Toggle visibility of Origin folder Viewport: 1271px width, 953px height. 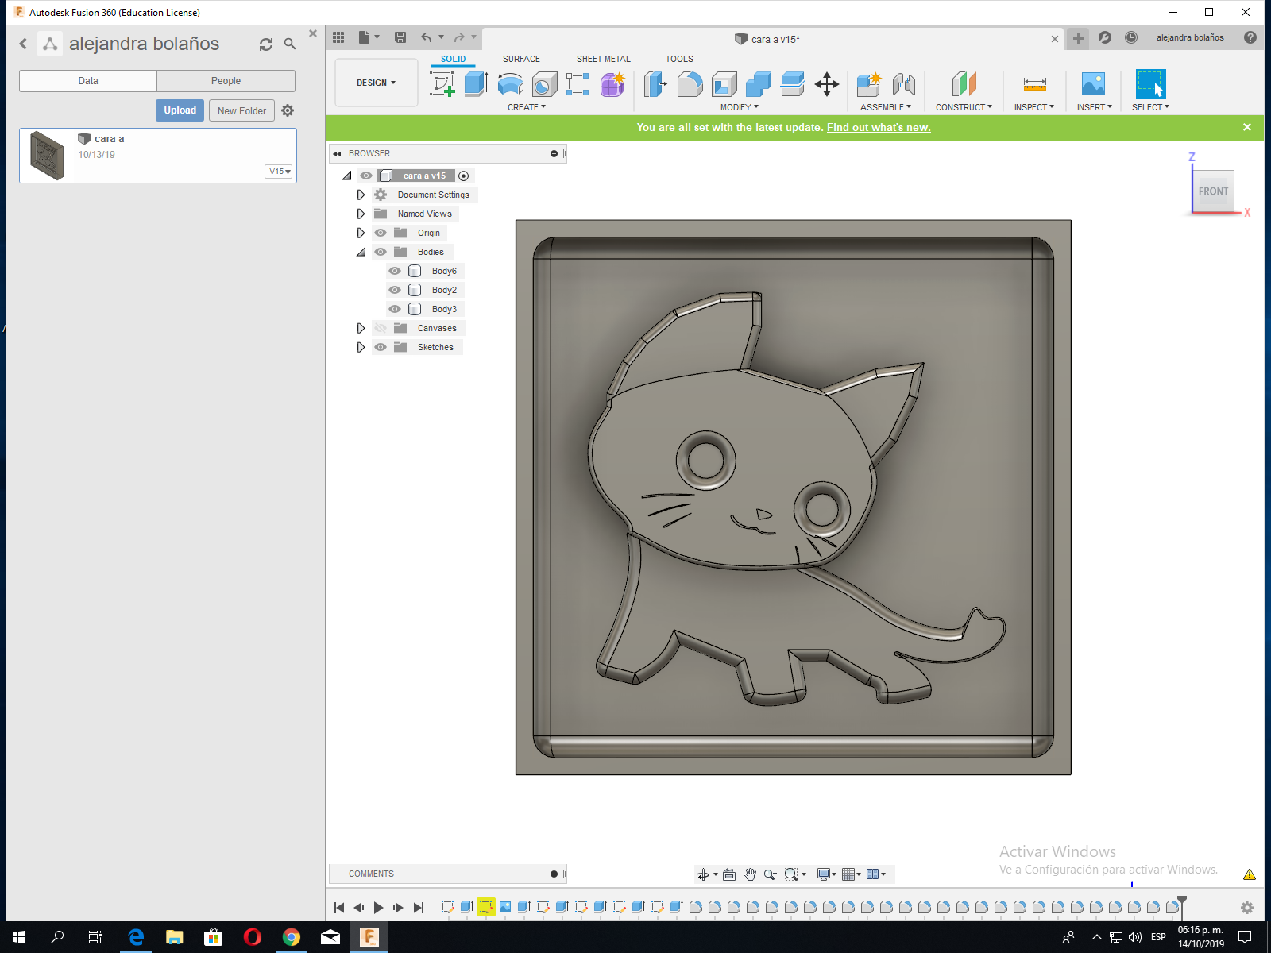click(x=381, y=233)
